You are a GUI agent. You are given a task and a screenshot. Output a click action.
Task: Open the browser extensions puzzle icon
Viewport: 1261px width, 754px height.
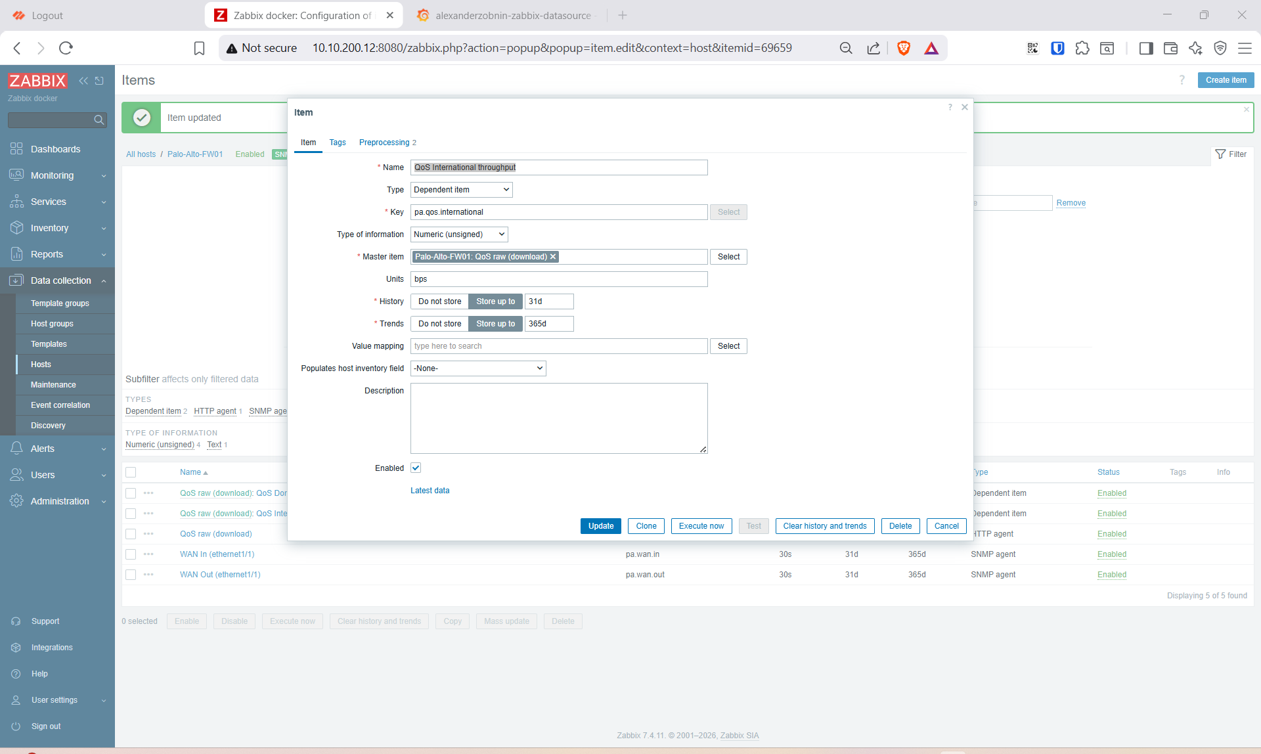click(1082, 48)
